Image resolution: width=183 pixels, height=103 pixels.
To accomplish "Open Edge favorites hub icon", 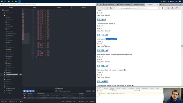I will coord(168,8).
